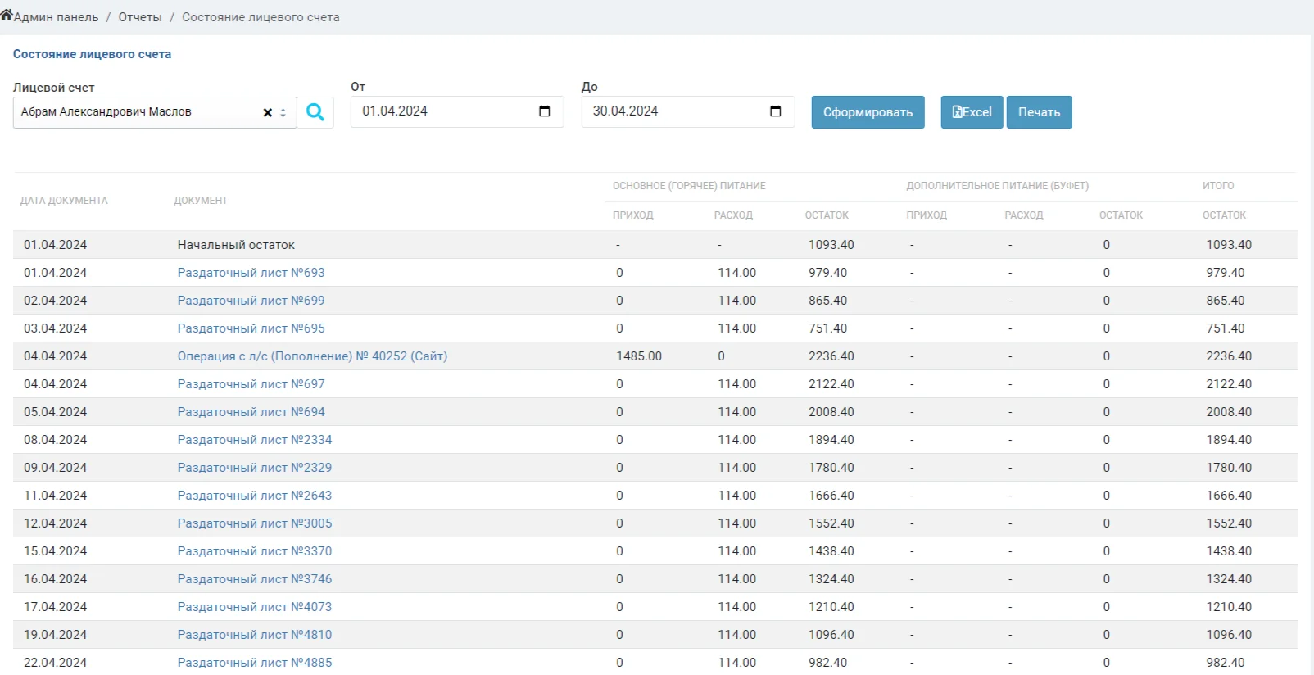Click the date cell 15.04.2024

coord(55,551)
